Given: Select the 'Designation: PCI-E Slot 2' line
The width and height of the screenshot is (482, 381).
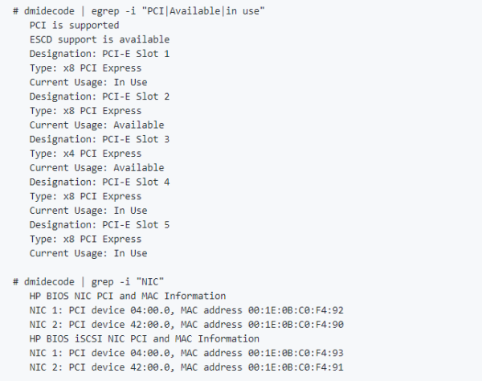Looking at the screenshot, I should coord(100,96).
